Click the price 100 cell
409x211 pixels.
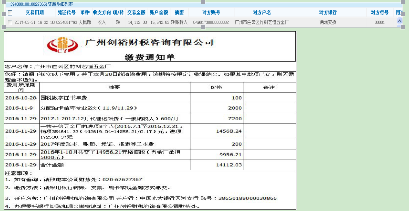pos(237,98)
